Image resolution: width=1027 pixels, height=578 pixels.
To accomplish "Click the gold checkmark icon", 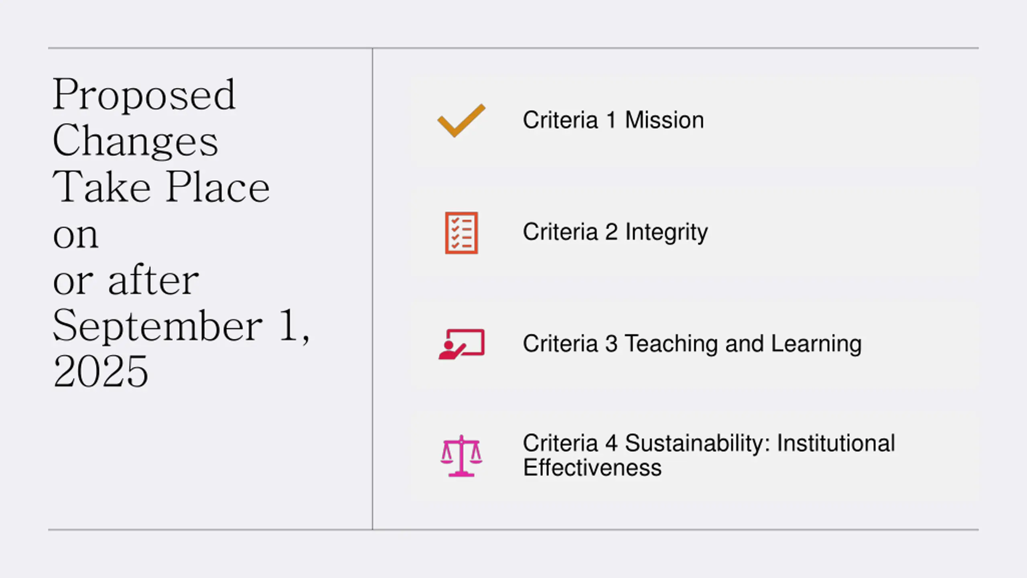I will coord(461,120).
